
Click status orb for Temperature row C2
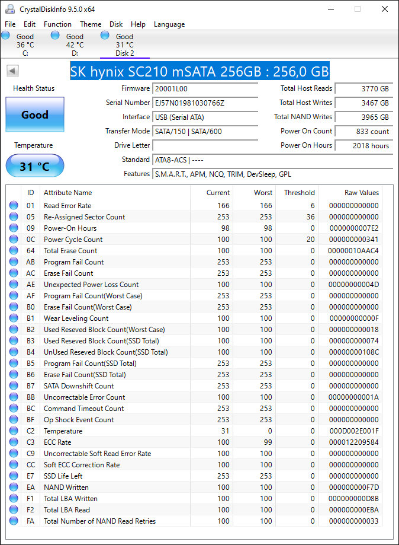(14, 431)
